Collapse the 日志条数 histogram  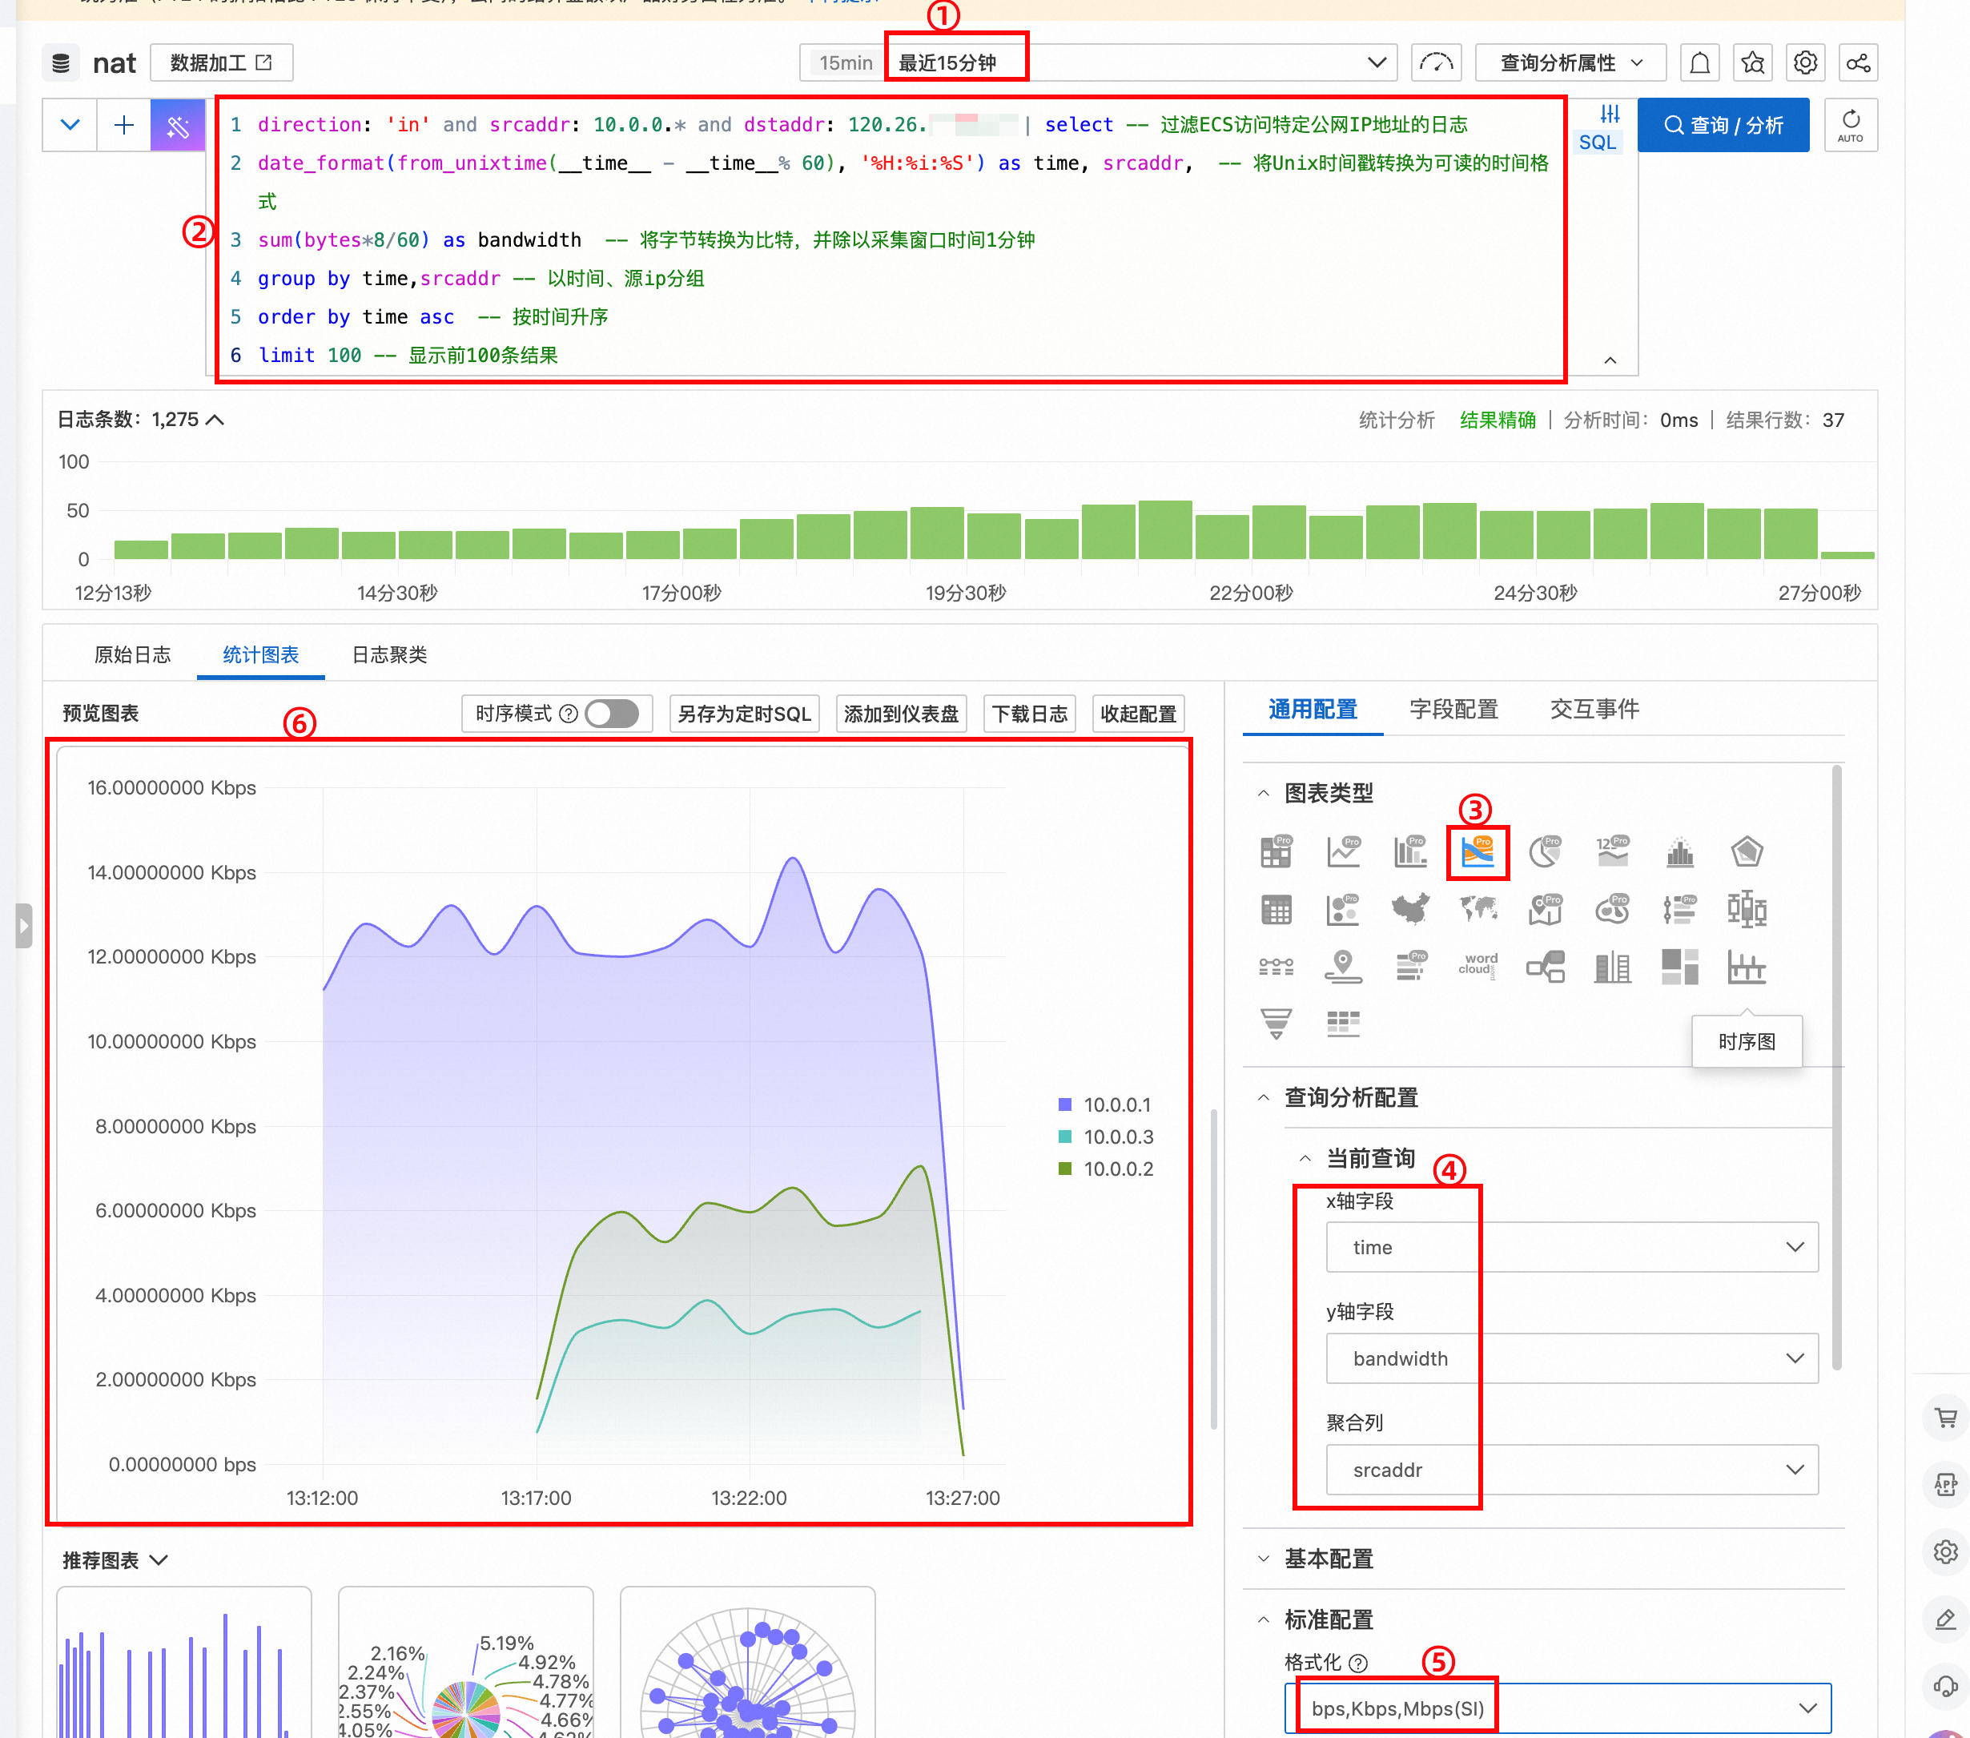[215, 420]
